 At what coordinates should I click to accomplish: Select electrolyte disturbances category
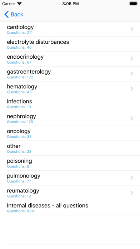[70, 44]
